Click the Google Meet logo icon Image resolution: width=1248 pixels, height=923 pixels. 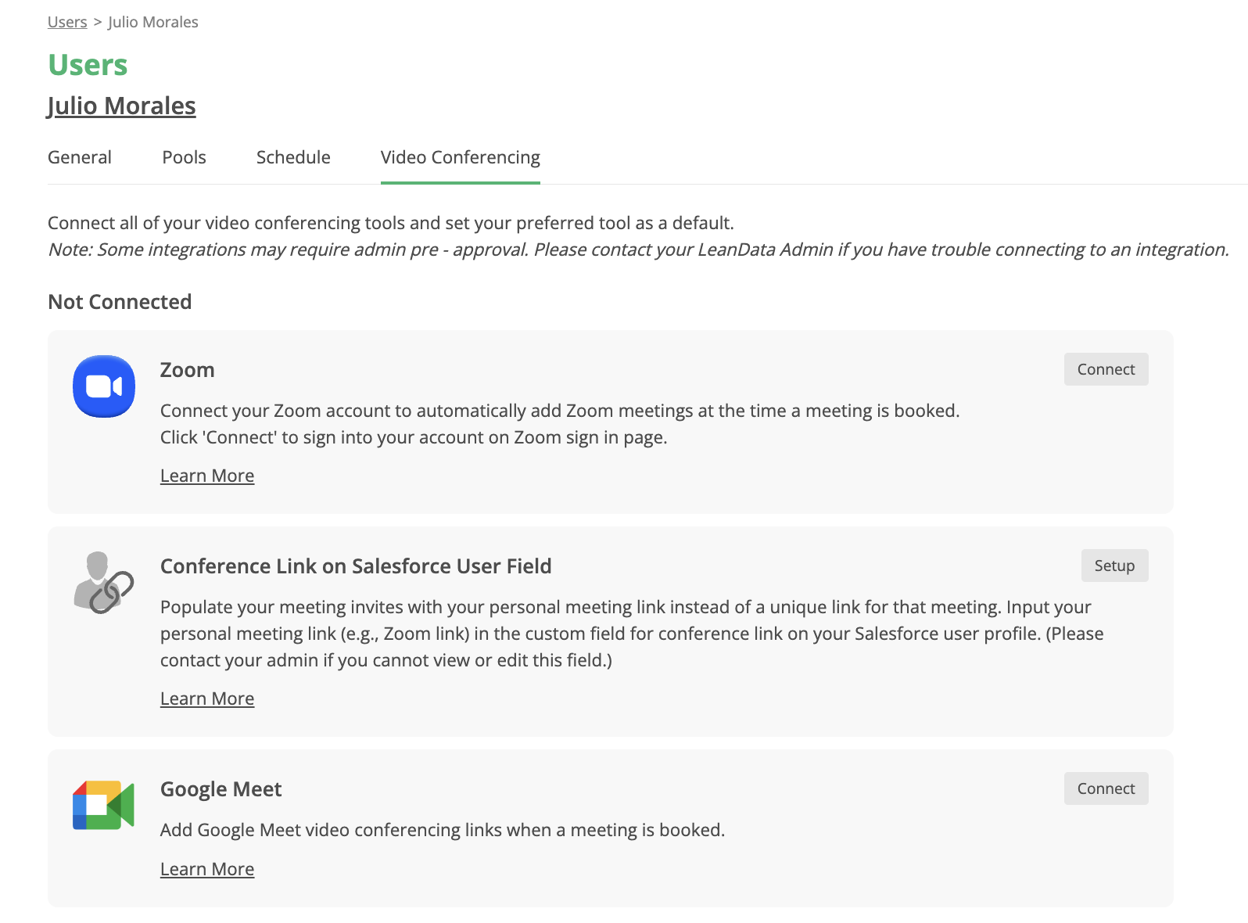(104, 805)
